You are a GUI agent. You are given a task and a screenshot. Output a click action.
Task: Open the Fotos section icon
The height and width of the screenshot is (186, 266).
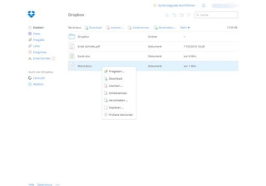click(30, 34)
